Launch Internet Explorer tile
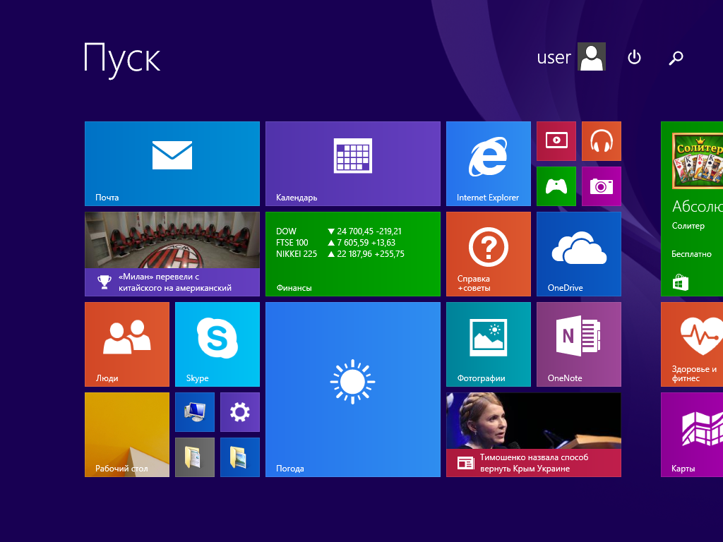 [x=489, y=164]
